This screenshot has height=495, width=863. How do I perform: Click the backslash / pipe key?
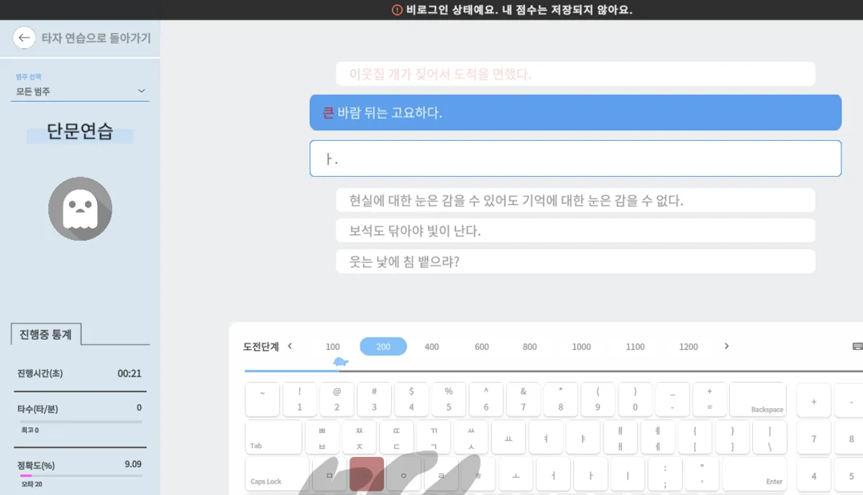(x=770, y=437)
